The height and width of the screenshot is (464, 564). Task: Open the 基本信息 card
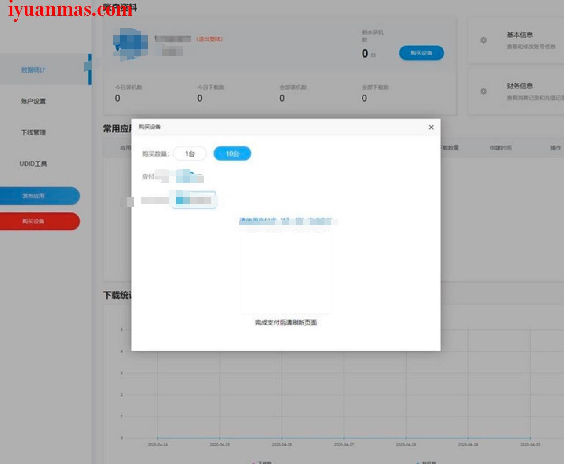pos(515,40)
